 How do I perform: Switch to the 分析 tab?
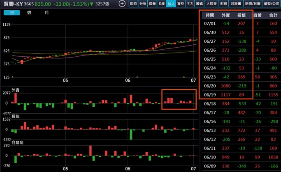143,4
